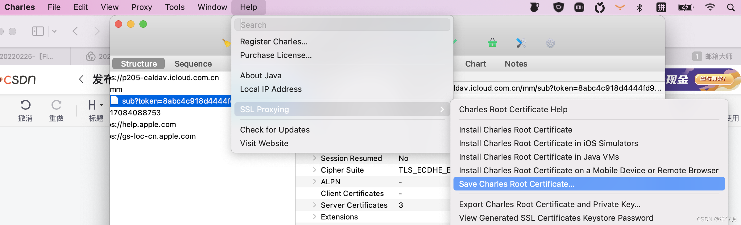
Task: Select the gs-loc-cn.apple.com host row
Action: pos(153,136)
